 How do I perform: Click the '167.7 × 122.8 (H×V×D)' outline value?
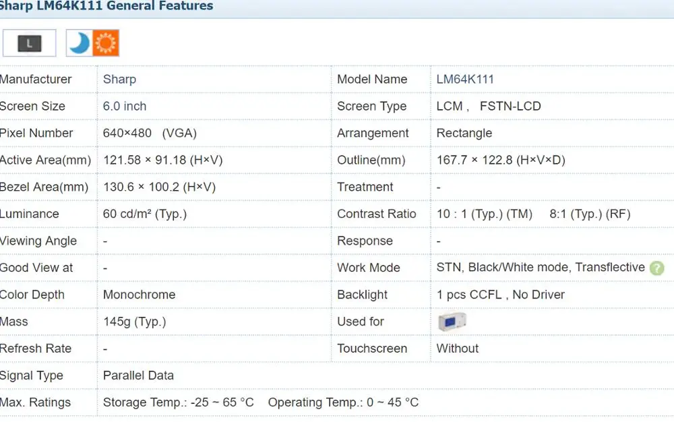[501, 160]
